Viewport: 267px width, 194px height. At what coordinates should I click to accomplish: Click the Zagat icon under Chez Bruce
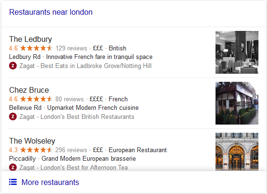tap(13, 116)
